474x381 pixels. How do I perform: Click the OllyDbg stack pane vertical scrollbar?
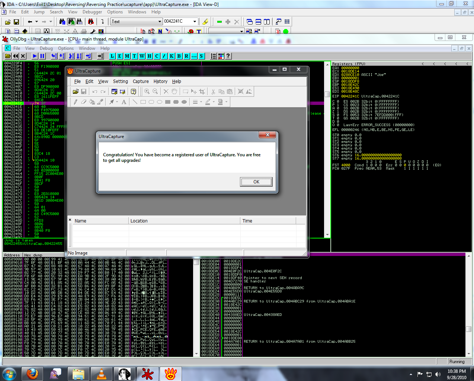point(468,304)
